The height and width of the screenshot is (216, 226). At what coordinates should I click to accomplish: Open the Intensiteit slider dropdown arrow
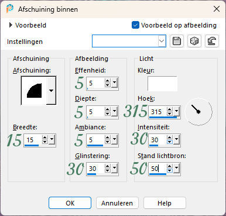(176, 140)
